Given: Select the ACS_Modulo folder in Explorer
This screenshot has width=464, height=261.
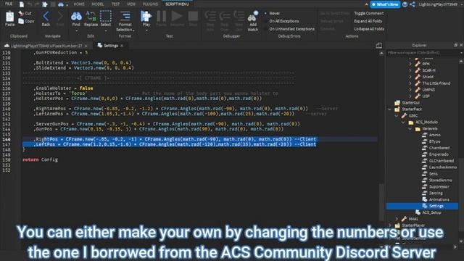Looking at the screenshot, I should click(426, 122).
